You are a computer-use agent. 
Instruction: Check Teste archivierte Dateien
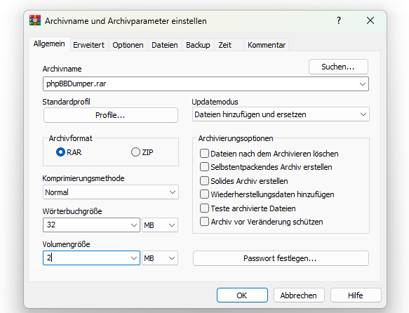204,208
